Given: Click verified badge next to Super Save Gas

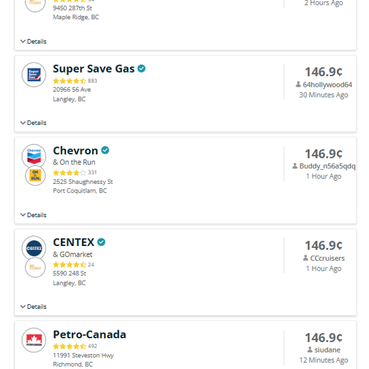Looking at the screenshot, I should pos(141,69).
